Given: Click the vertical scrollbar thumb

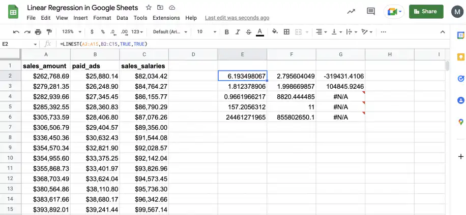Looking at the screenshot, I should [447, 65].
